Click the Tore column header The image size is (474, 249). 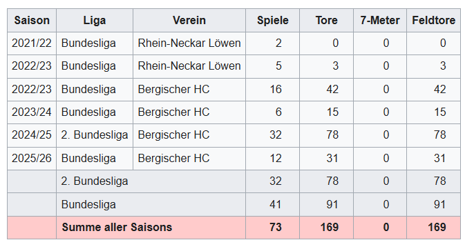(326, 20)
